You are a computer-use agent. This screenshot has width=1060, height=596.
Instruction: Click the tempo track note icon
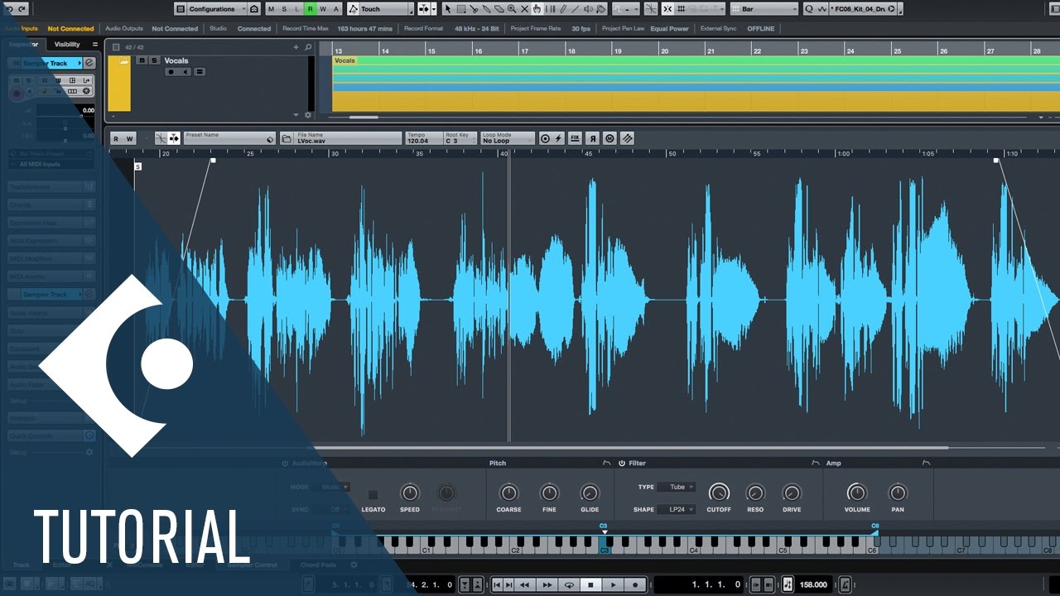coord(788,584)
